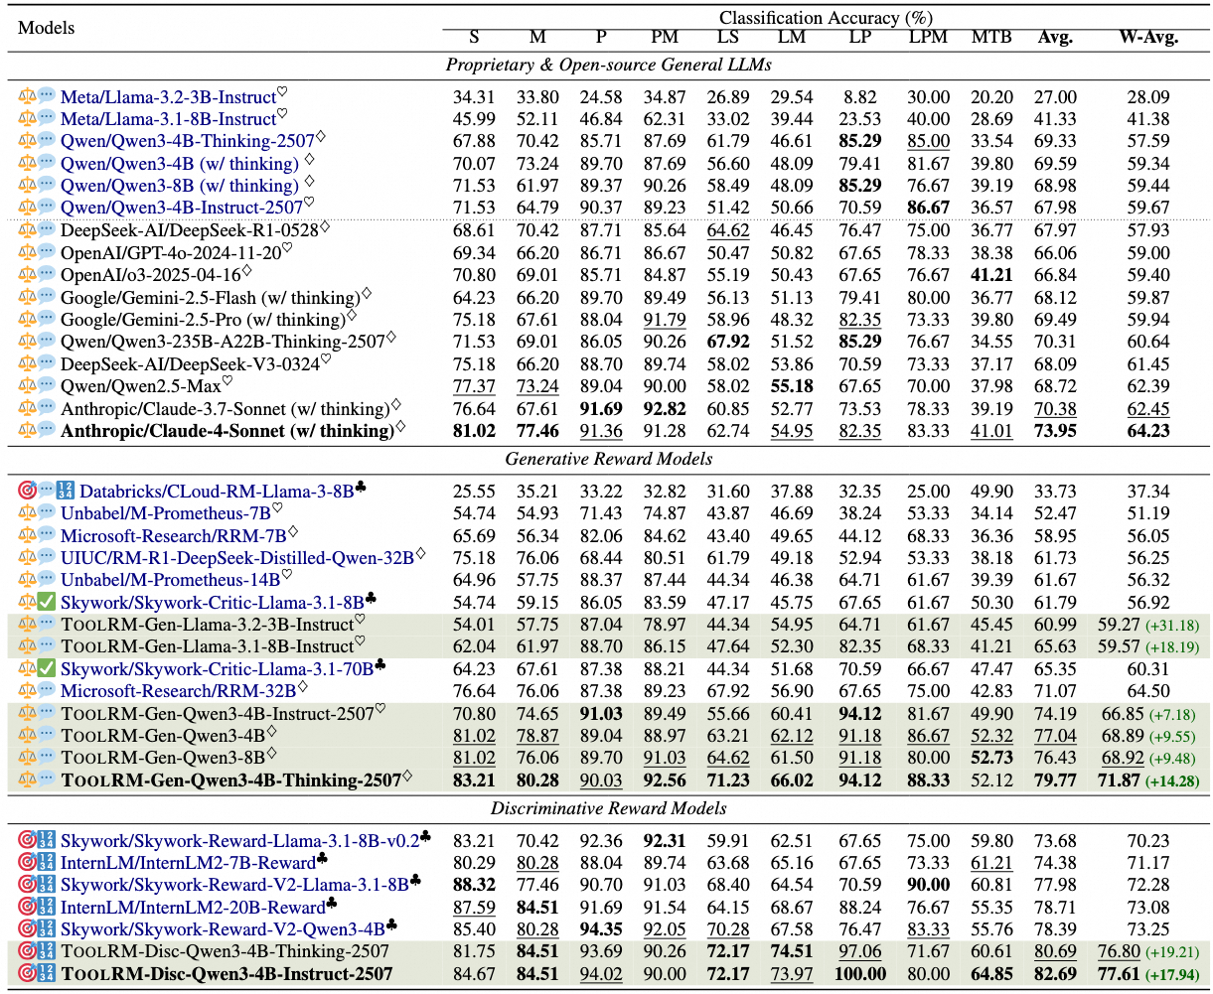The width and height of the screenshot is (1213, 994).
Task: Click the speech bubble icon beside Anthropic/Claude-3.7-Sonnet
Action: 47,409
